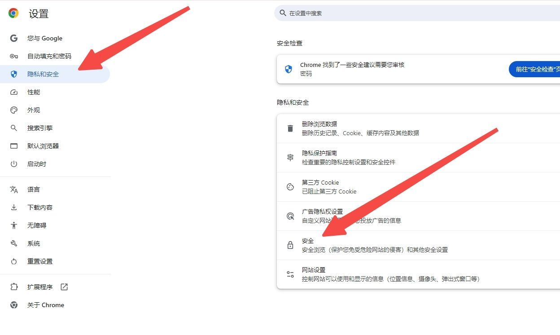The width and height of the screenshot is (560, 335).
Task: Click the Google G icon in sidebar
Action: coord(14,38)
